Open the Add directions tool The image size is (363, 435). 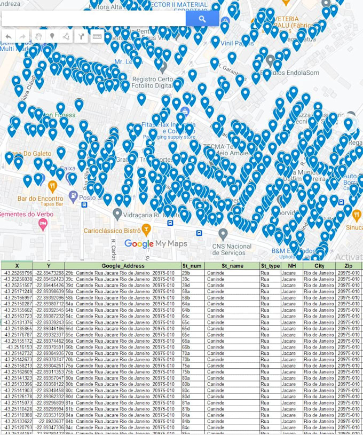click(81, 36)
